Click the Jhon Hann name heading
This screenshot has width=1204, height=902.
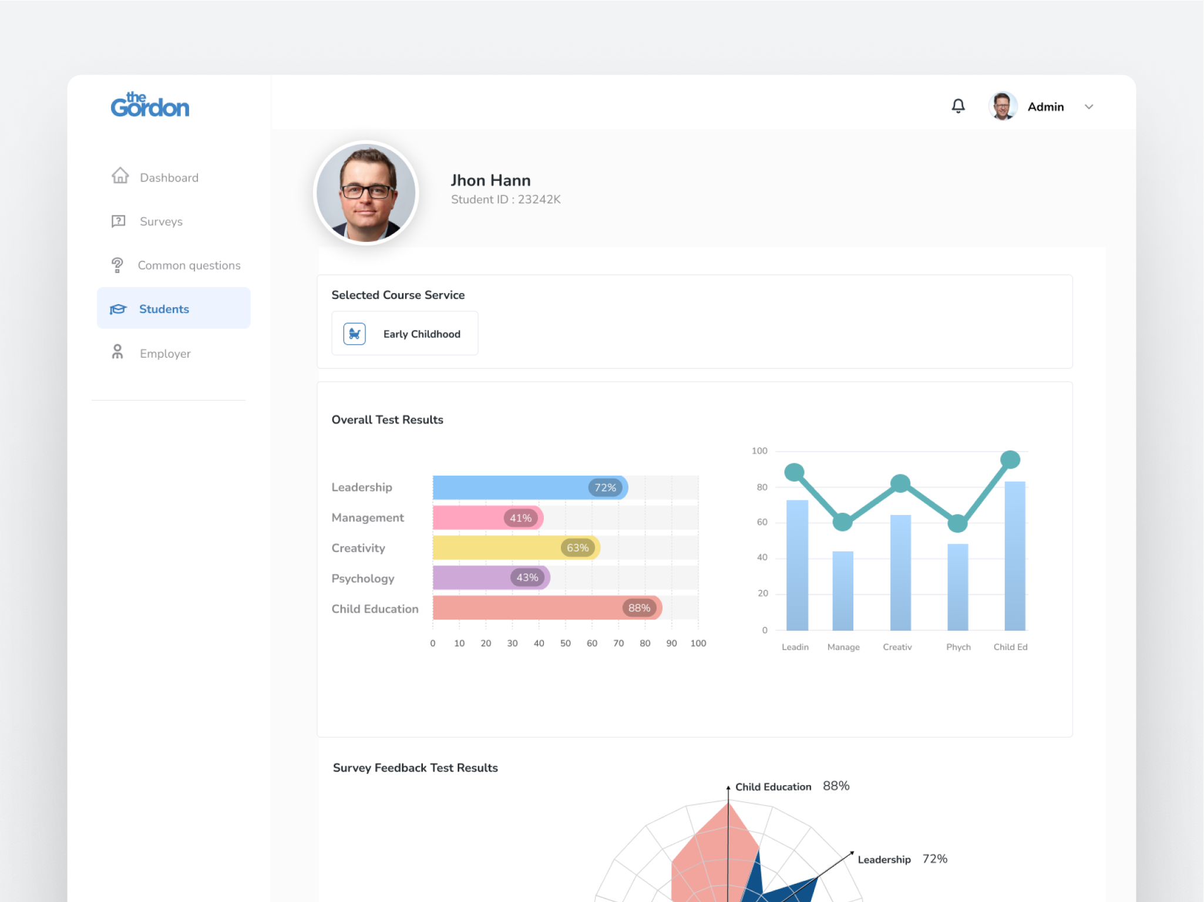coord(490,180)
